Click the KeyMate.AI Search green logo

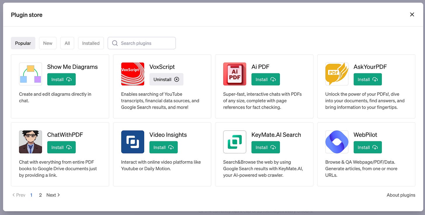click(x=235, y=142)
